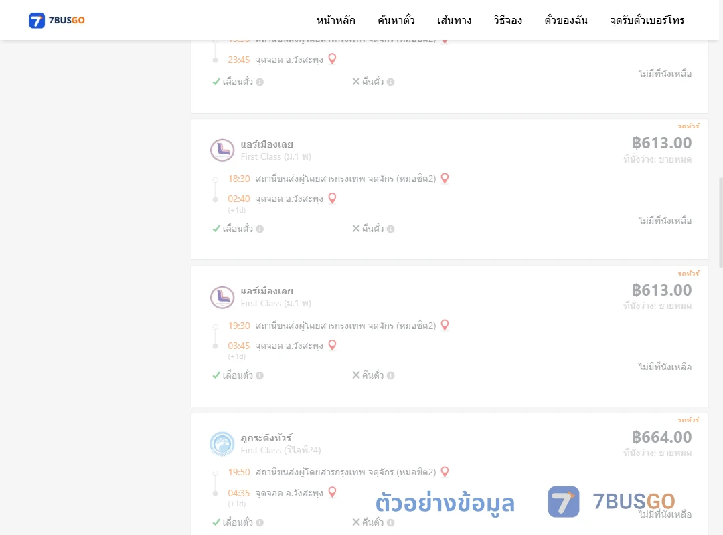Click 19:50 departure time text
The width and height of the screenshot is (723, 535).
pyautogui.click(x=239, y=472)
